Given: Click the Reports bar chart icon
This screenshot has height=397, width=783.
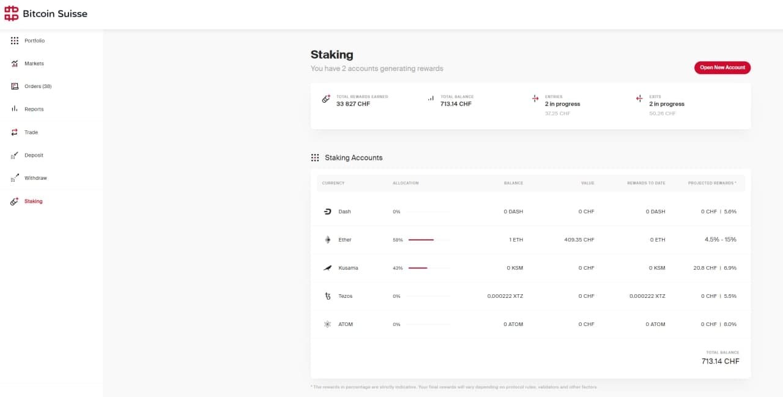Looking at the screenshot, I should tap(15, 109).
